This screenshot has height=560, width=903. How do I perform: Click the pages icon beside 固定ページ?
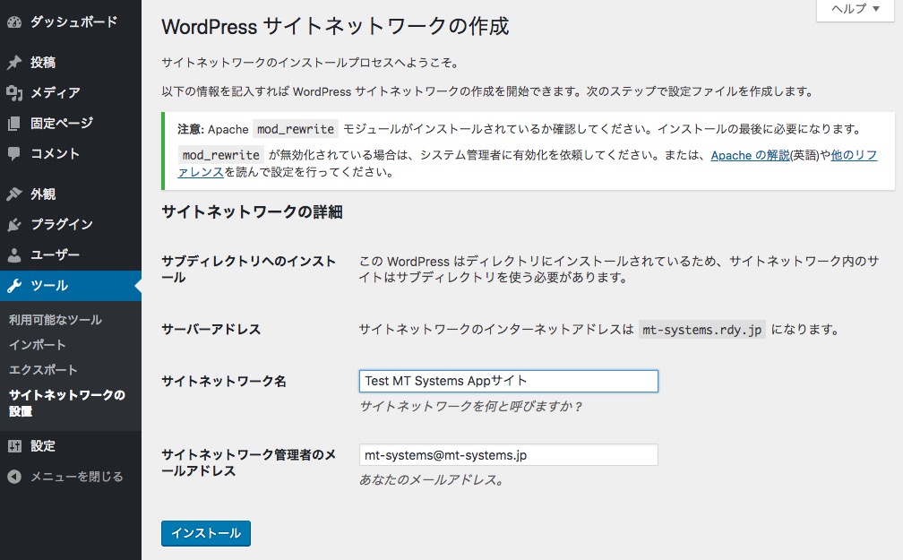(14, 124)
